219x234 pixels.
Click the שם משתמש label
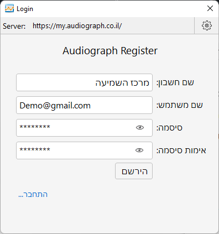(180, 105)
